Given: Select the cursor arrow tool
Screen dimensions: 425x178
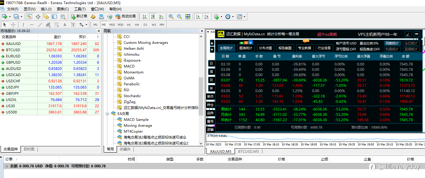Looking at the screenshot, I should pos(5,25).
